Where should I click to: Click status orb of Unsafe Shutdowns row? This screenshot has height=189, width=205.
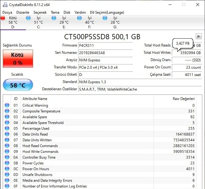(x=7, y=174)
